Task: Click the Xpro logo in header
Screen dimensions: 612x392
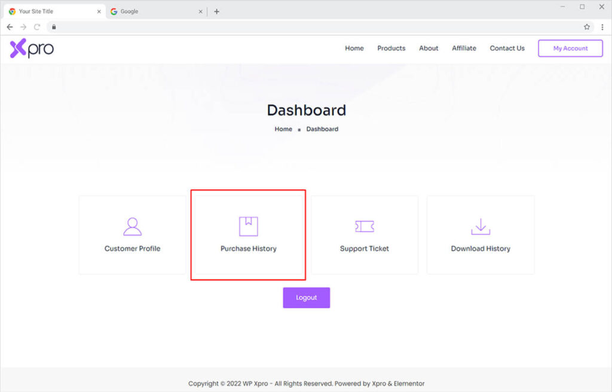Action: (32, 48)
